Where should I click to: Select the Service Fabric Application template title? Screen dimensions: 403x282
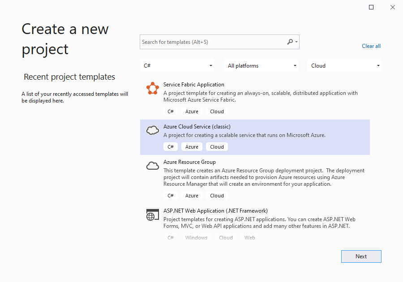(194, 85)
